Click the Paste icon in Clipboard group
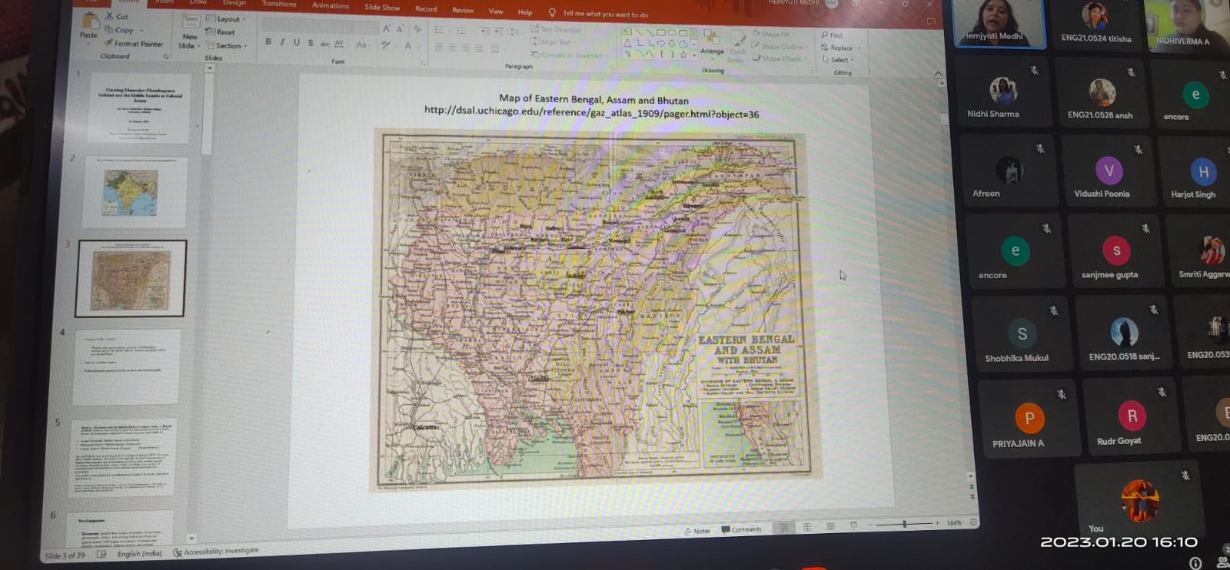1230x570 pixels. pos(89,23)
